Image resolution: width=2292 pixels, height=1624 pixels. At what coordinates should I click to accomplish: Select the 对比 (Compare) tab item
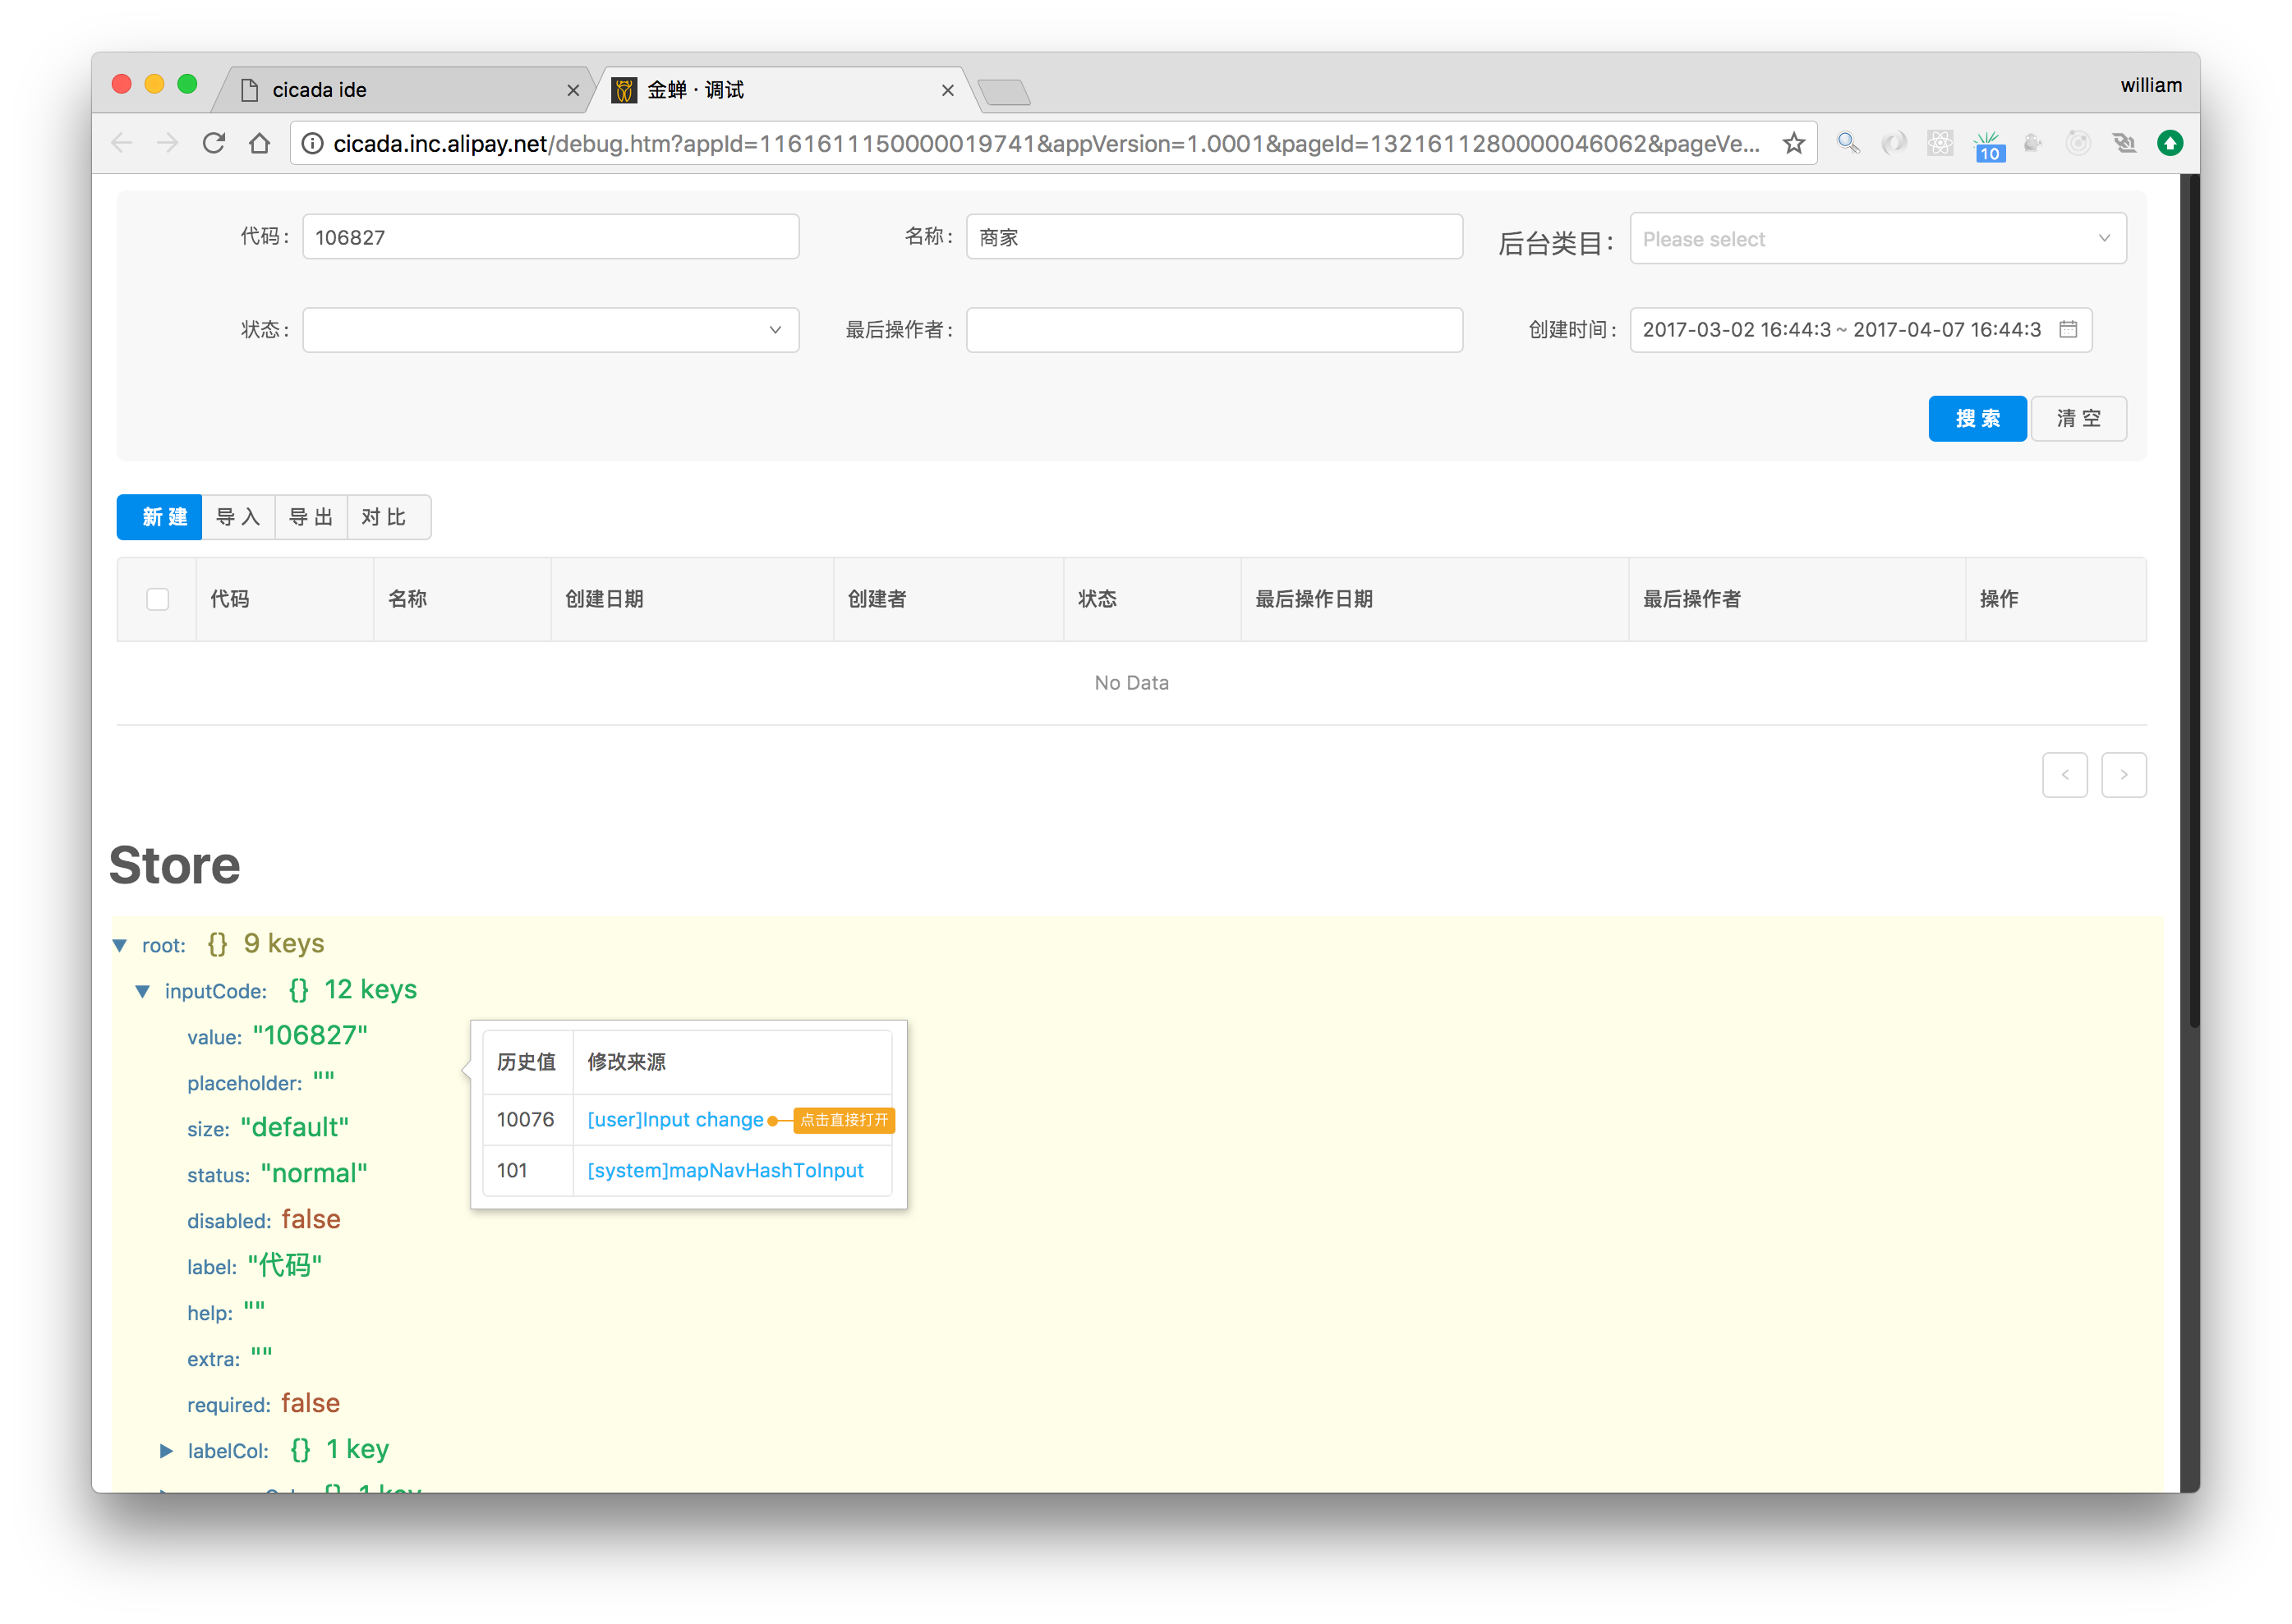click(385, 515)
